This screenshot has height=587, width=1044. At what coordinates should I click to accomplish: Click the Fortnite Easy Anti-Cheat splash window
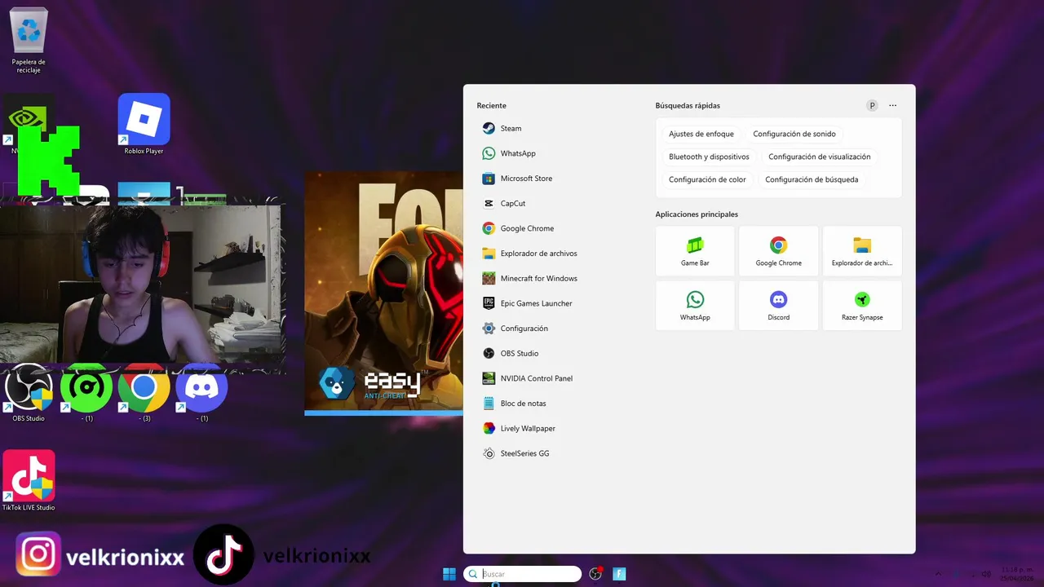point(383,293)
